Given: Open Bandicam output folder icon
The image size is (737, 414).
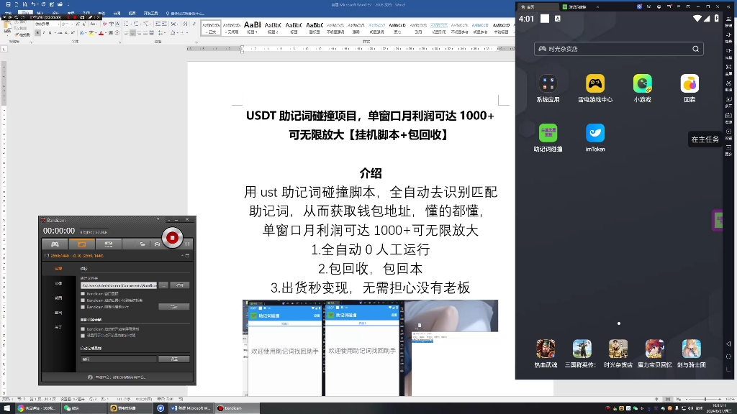Looking at the screenshot, I should click(143, 244).
